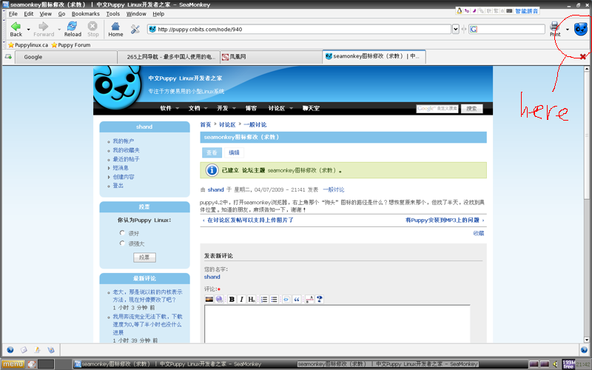The image size is (592, 370).
Task: Insert bulleted list in comment editor
Action: pyautogui.click(x=274, y=300)
